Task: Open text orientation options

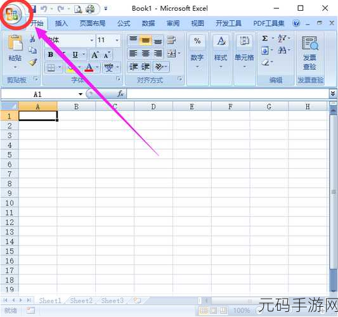Action: [x=161, y=67]
